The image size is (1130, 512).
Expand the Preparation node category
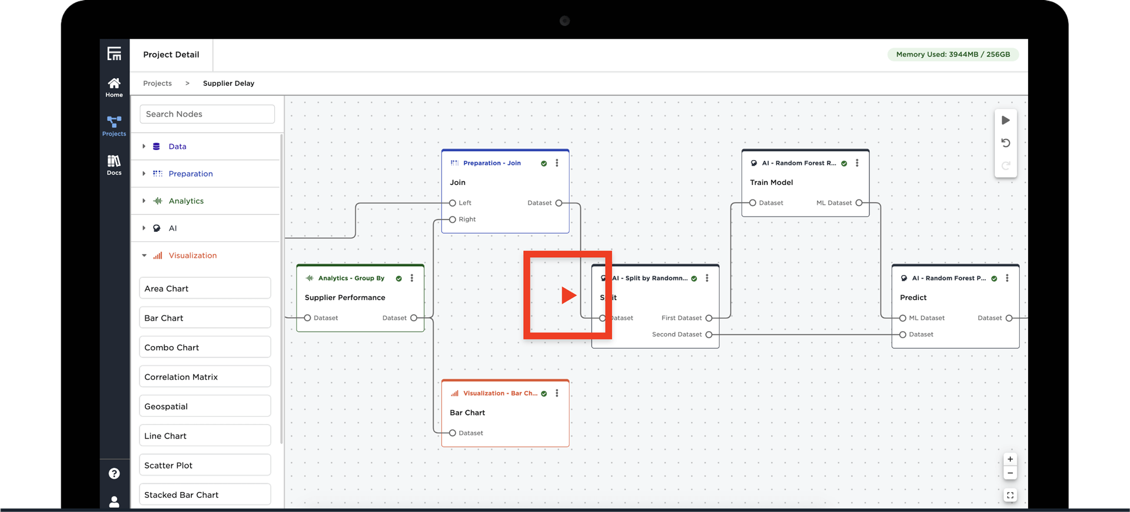[144, 174]
